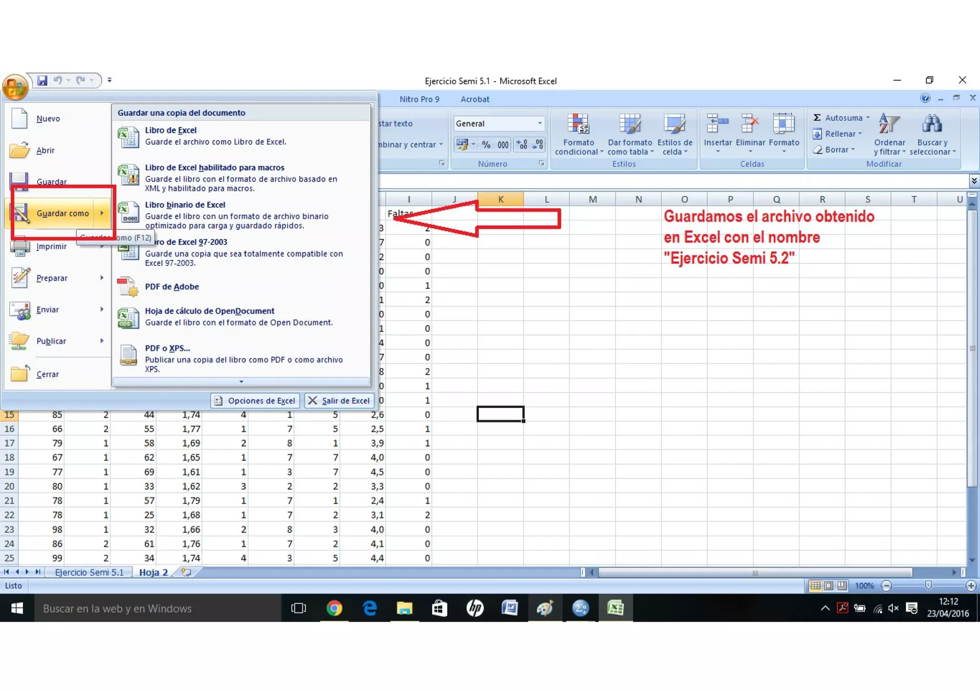Switch to Hoja 2 sheet tab

[153, 572]
